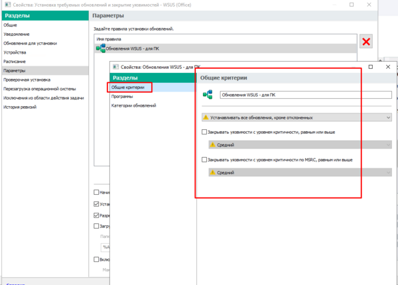The image size is (398, 285).
Task: Click the warning icon in the install updates dropdown
Action: [206, 117]
